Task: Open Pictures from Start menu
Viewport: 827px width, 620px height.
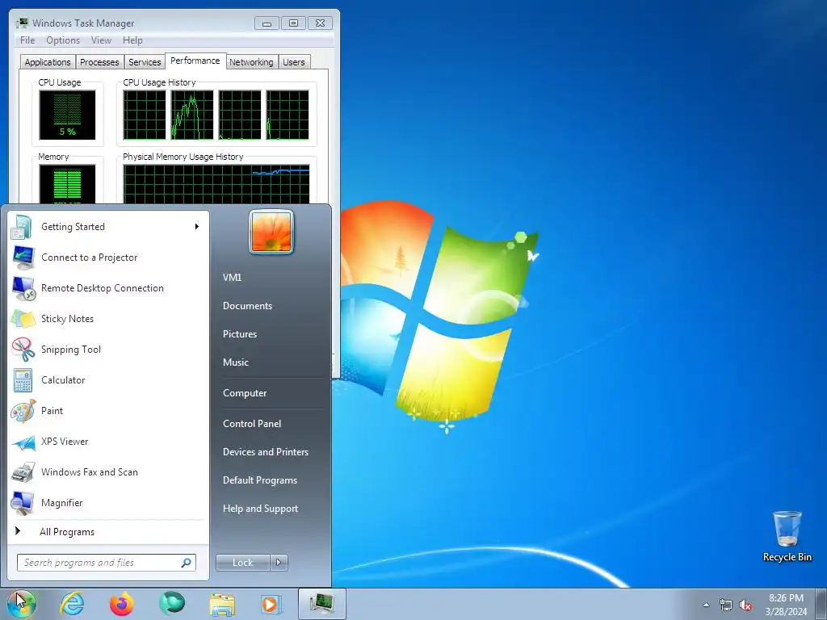Action: [239, 334]
